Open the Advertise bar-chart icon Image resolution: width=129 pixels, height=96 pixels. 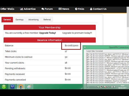pyautogui.click(x=21, y=9)
